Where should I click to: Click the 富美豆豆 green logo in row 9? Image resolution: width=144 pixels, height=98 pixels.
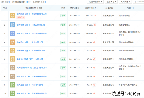click(x=12, y=85)
